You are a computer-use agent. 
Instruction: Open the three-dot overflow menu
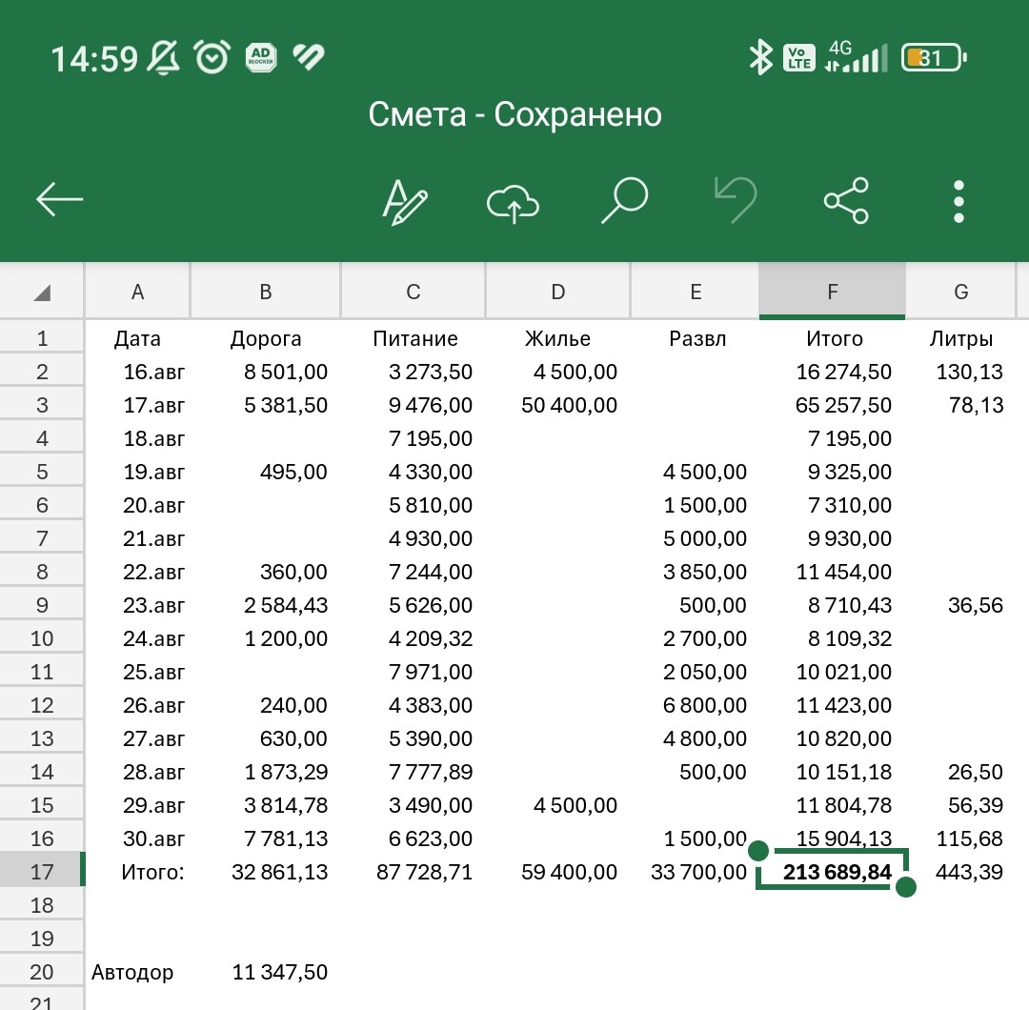point(958,201)
